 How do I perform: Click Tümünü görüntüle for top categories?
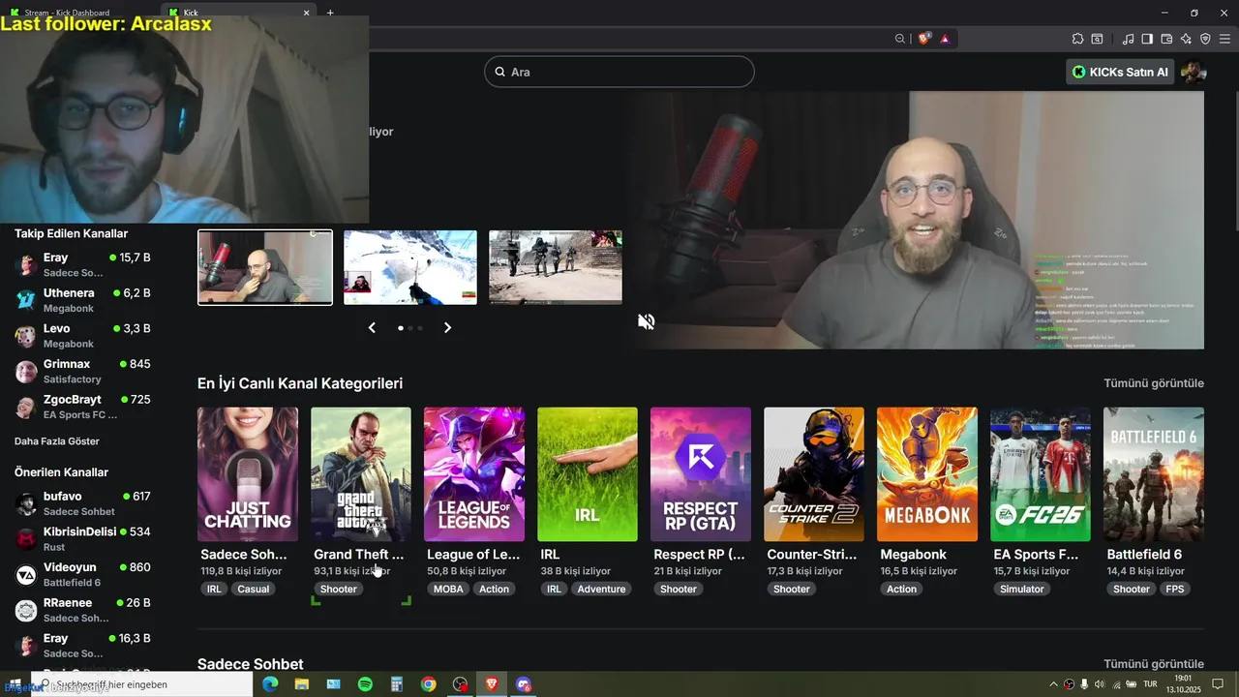coord(1154,383)
